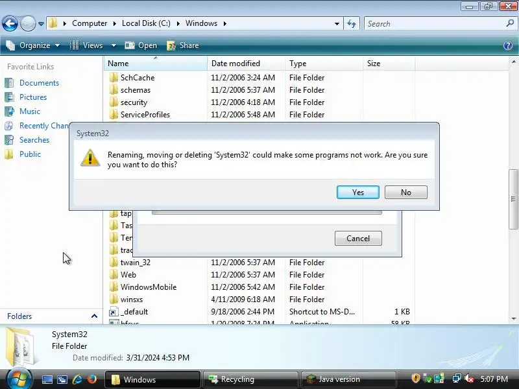Sort by the Size column header
The image size is (519, 389).
coord(389,63)
